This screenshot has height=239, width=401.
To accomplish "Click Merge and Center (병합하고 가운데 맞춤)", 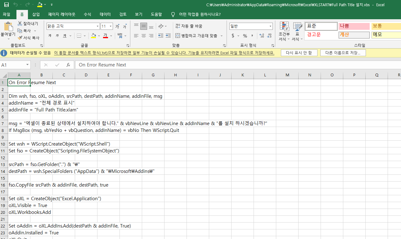I will click(x=196, y=36).
